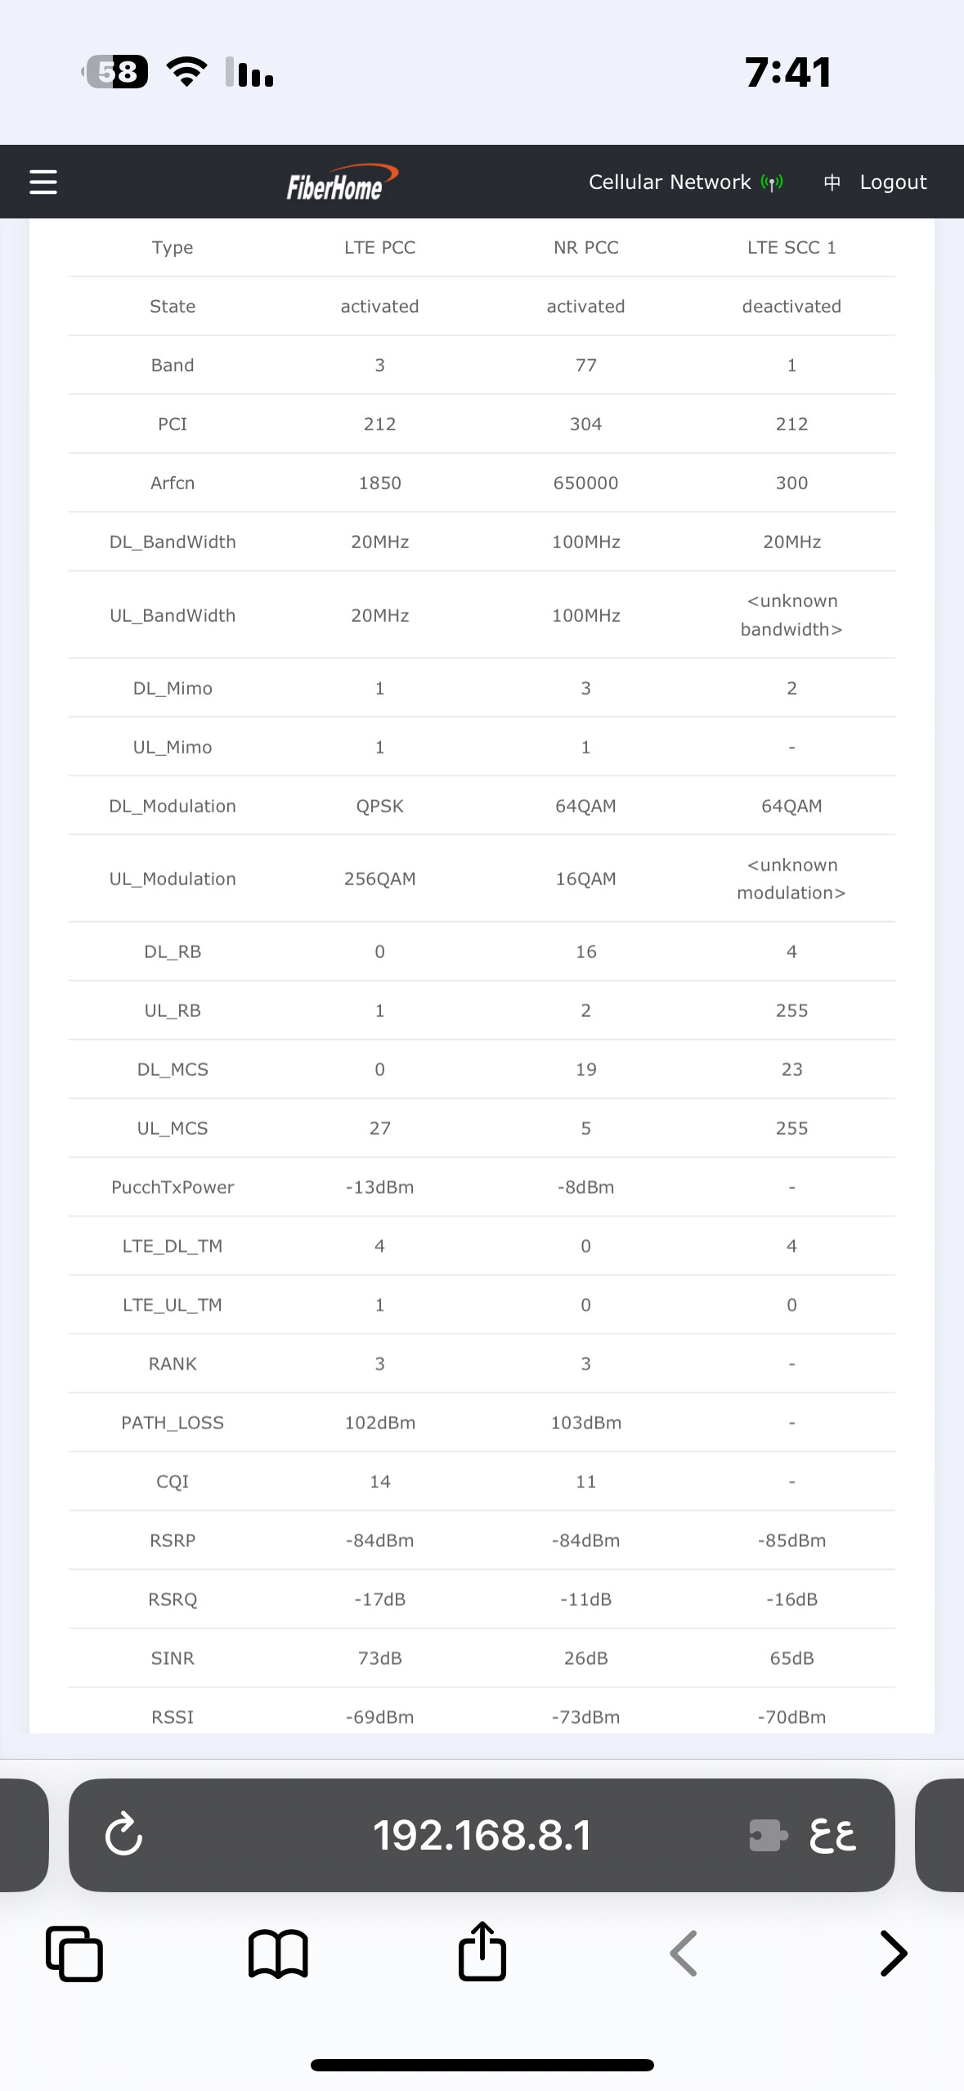
Task: Click the cellular signal antenna icon
Action: coord(771,182)
